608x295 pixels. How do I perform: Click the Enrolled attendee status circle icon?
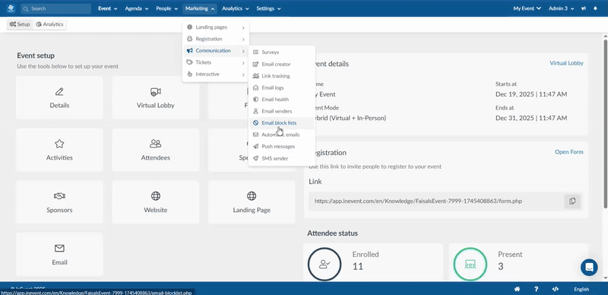coord(325,265)
